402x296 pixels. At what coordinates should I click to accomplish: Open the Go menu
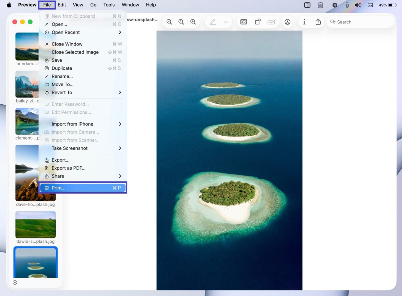point(93,5)
